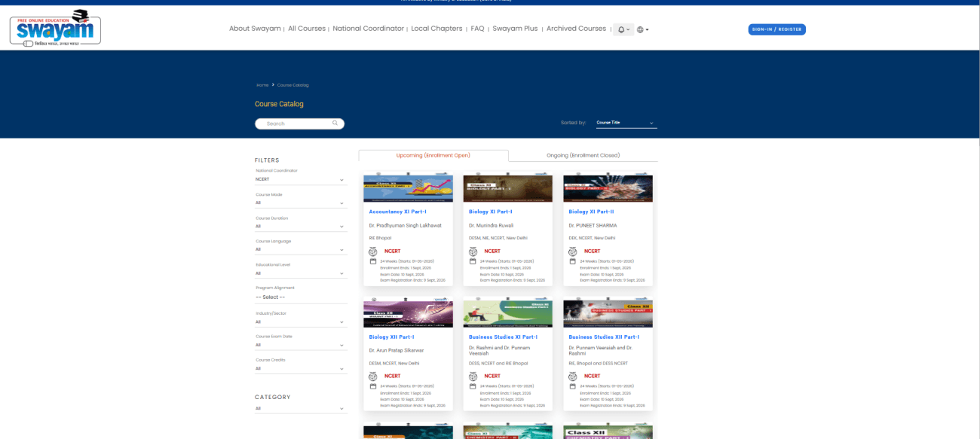Open the Educational Level dropdown
The height and width of the screenshot is (439, 980).
301,273
